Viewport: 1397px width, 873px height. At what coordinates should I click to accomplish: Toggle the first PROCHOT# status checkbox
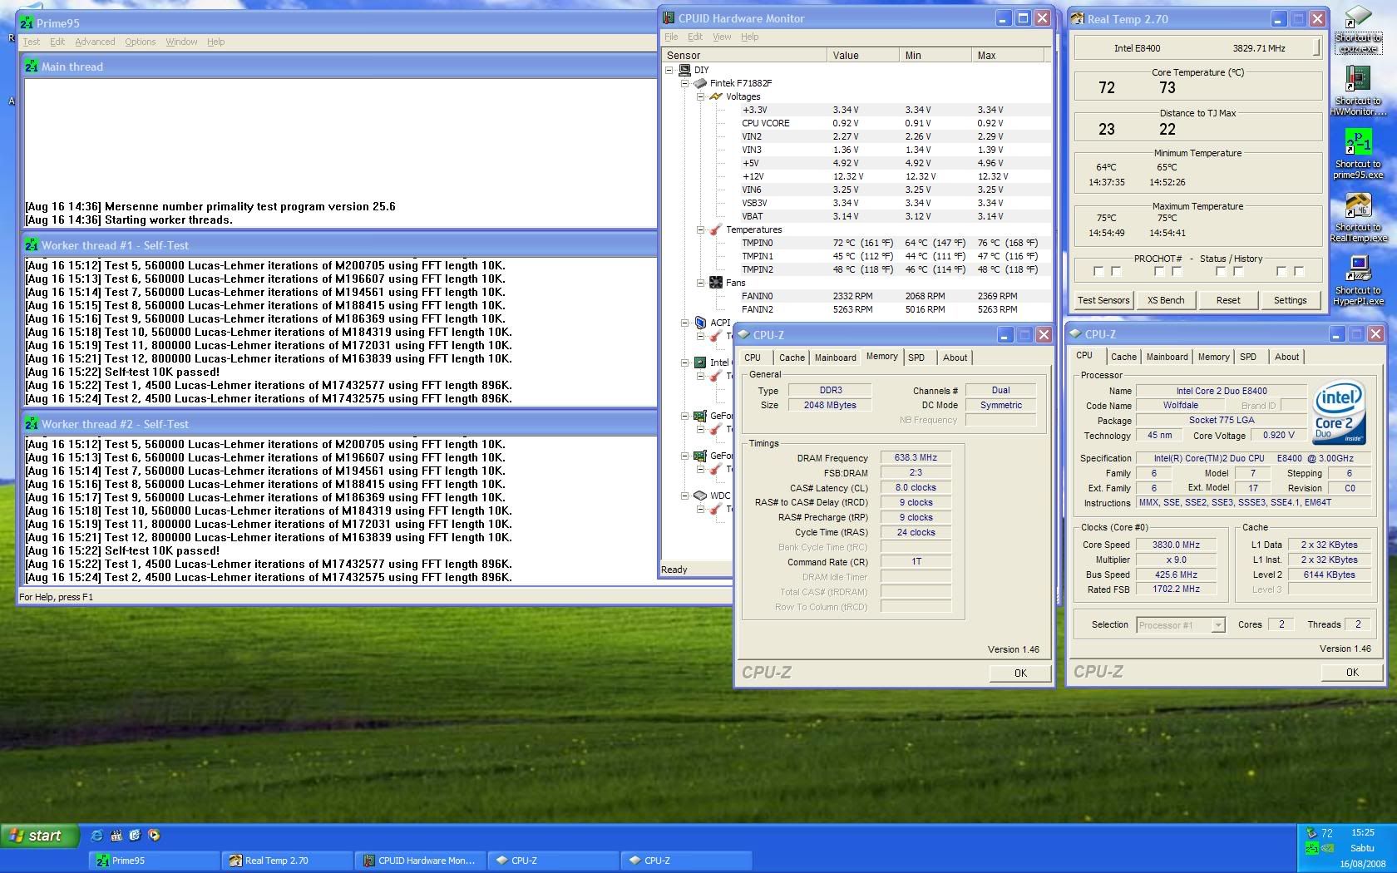[1098, 272]
